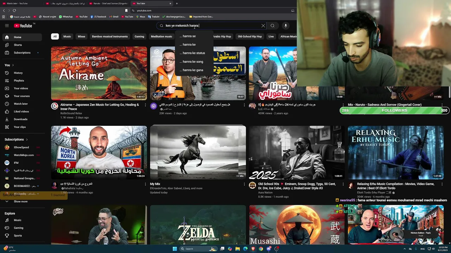Viewport: 451px width, 253px height.
Task: Open the YouTube hamburger guide menu
Action: pos(7,26)
